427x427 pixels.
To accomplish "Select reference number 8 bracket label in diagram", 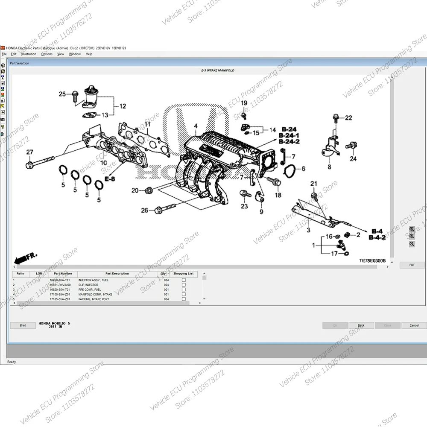I will point(329,167).
